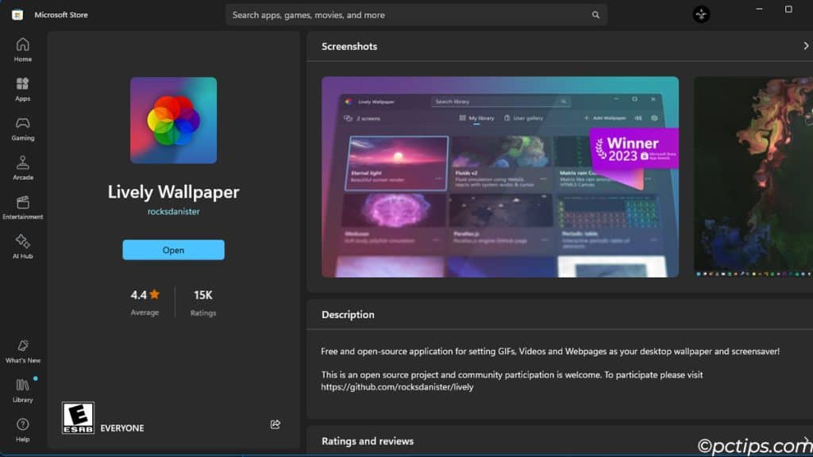This screenshot has height=457, width=813.
Task: Click the search apps, games, movies field
Action: tap(416, 15)
